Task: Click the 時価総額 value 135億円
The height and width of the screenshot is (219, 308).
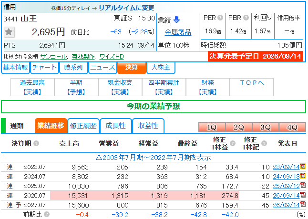Action: point(290,45)
